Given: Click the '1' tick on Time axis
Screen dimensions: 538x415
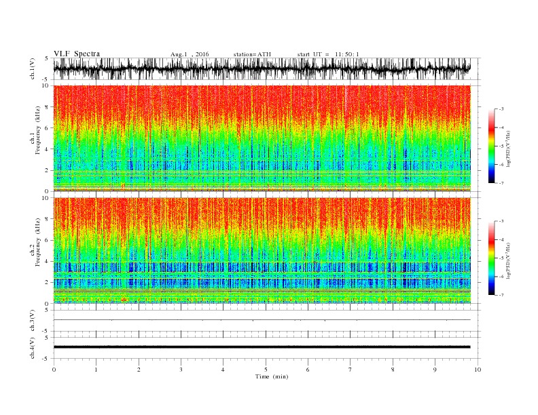Looking at the screenshot, I should [x=96, y=370].
